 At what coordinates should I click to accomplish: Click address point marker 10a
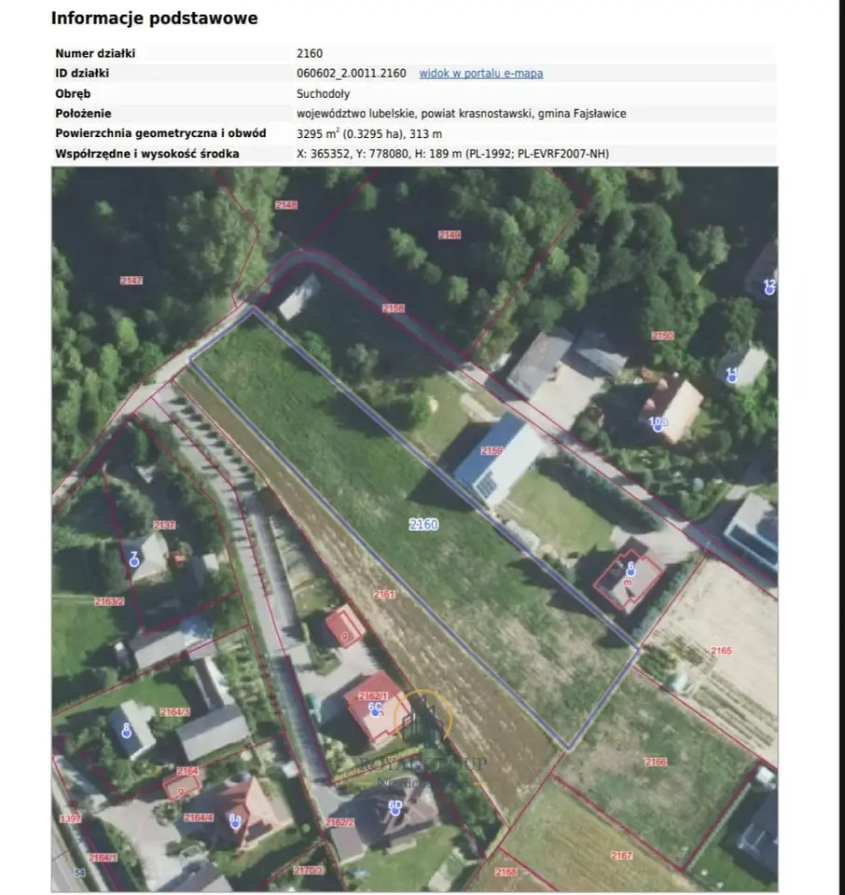tap(658, 426)
